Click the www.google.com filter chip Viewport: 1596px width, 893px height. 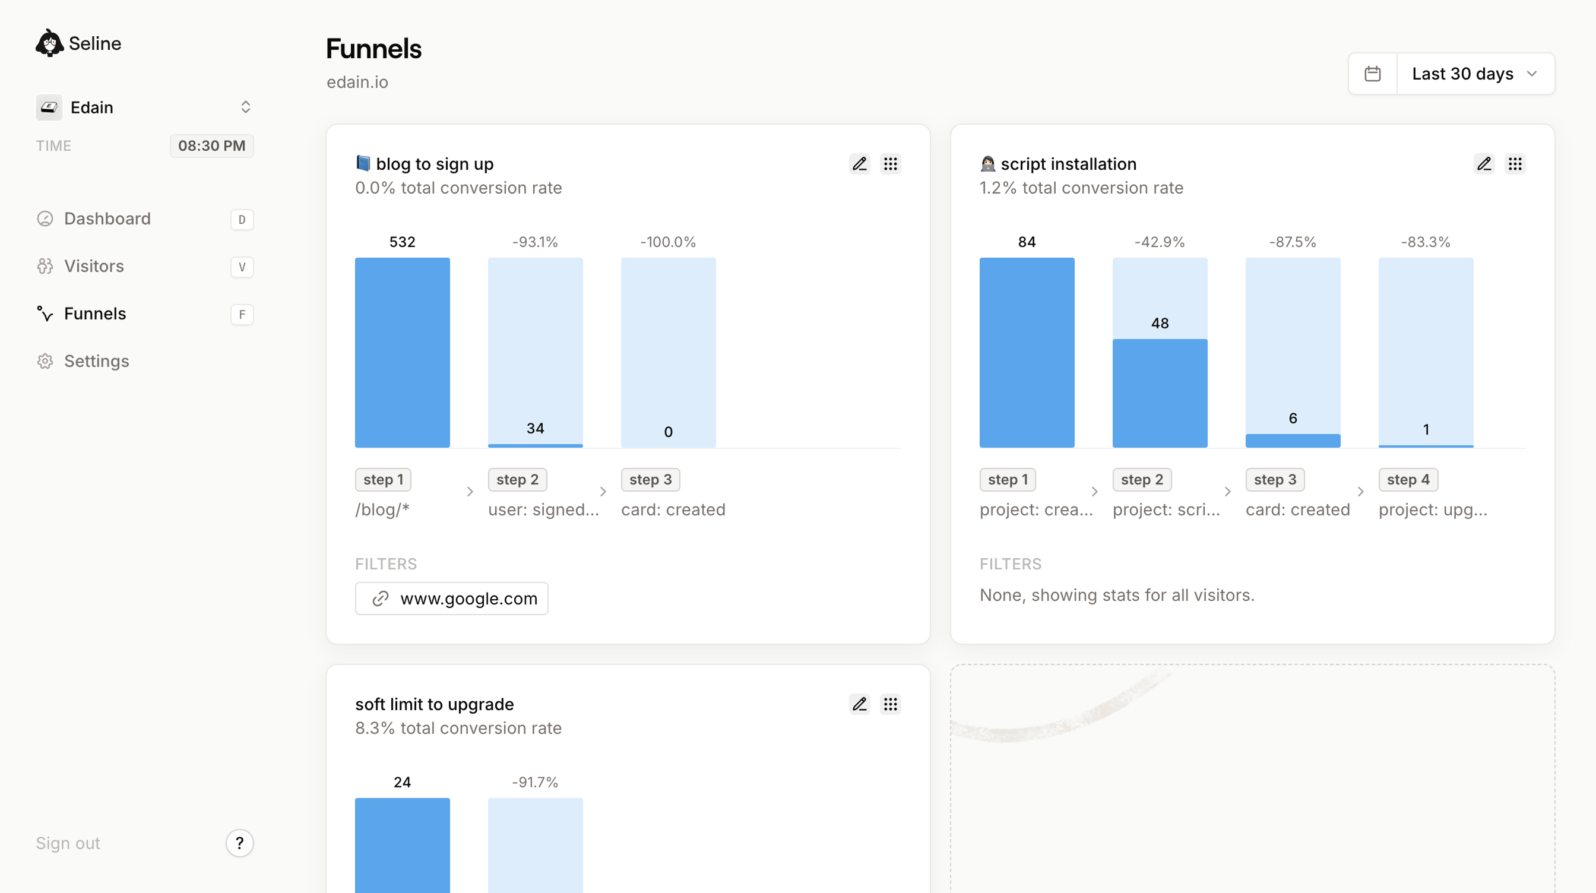[x=452, y=598]
